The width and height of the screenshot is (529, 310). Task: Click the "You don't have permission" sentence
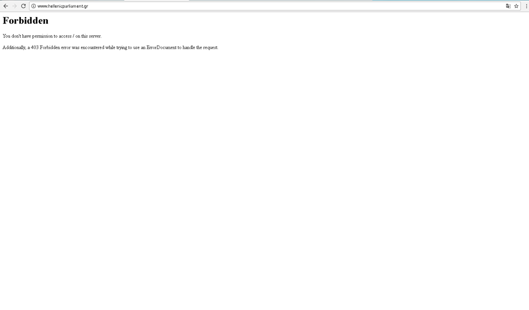[x=52, y=36]
